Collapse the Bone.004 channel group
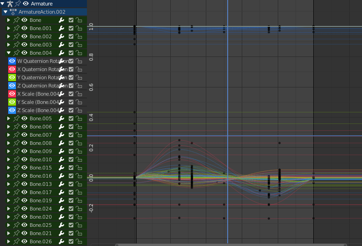Screen dimensions: 362x246 [8, 53]
